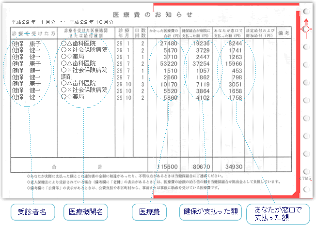Viewport: 316px width, 225px height.
Task: Pick the window payment amount 453
Action: coord(237,71)
